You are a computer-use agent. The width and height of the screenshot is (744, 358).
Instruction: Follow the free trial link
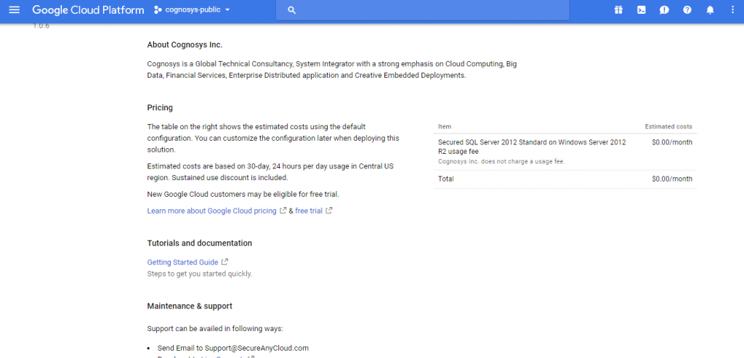tap(309, 211)
